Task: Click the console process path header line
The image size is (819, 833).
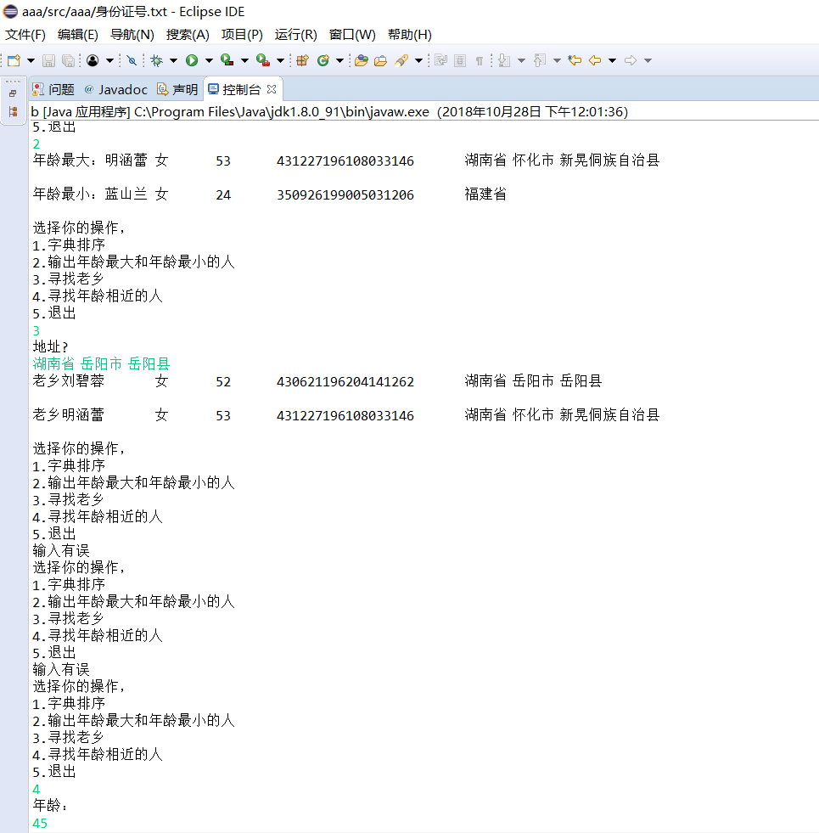Action: [x=329, y=112]
